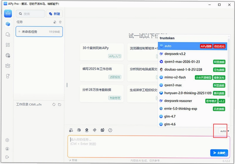
Task: Open the user account sidebar icon
Action: coord(7,149)
